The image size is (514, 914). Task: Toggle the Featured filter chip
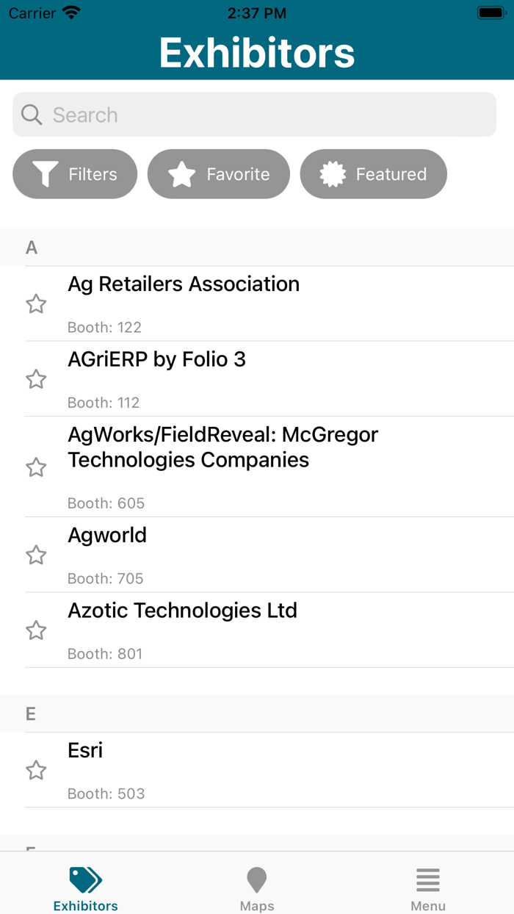click(x=373, y=174)
